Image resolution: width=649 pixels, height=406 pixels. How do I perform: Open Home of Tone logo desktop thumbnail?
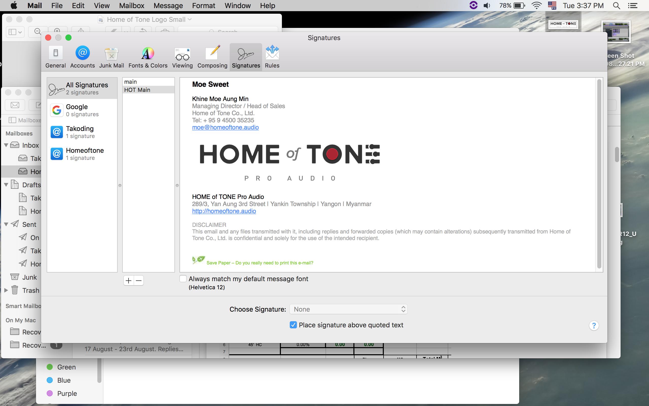click(x=563, y=24)
